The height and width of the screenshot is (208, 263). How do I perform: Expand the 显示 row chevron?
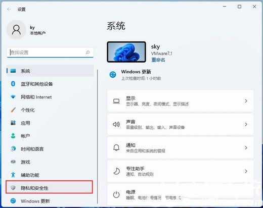click(246, 101)
